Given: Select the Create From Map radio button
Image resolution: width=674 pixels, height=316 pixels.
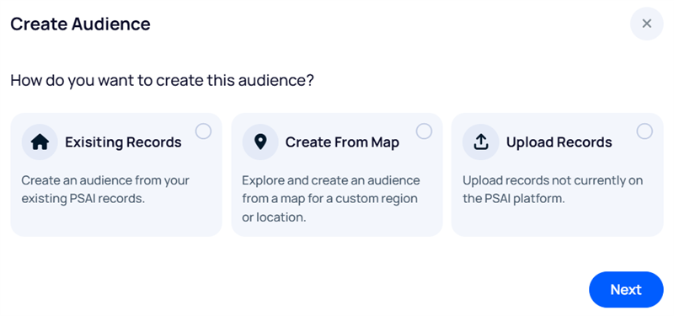Looking at the screenshot, I should tap(424, 131).
